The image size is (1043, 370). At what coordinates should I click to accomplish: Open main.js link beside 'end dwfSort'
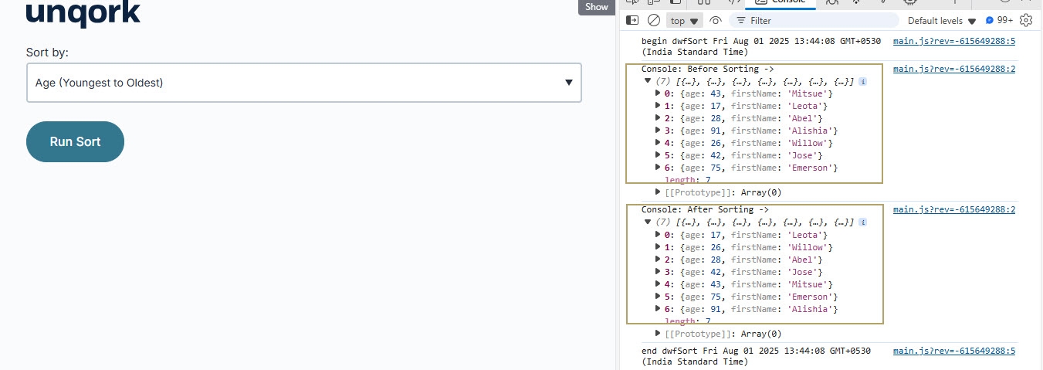pyautogui.click(x=954, y=351)
